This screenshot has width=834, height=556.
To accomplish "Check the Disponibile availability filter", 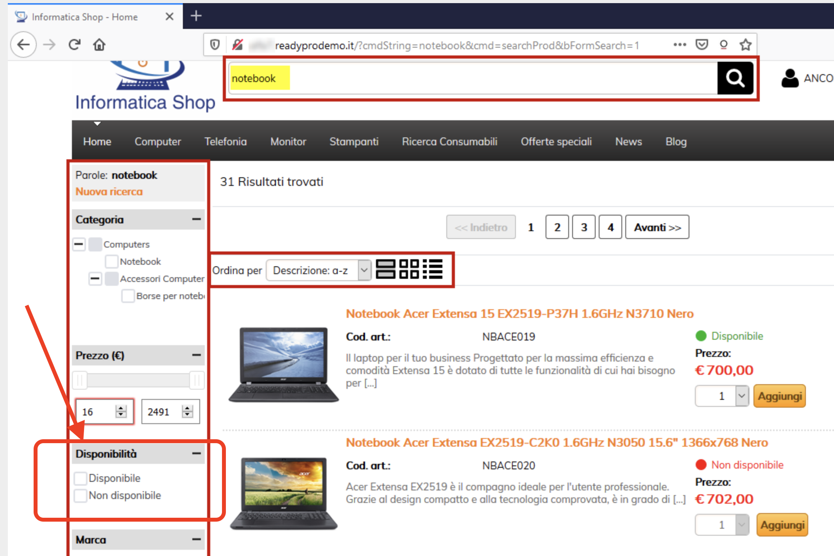I will (x=81, y=478).
